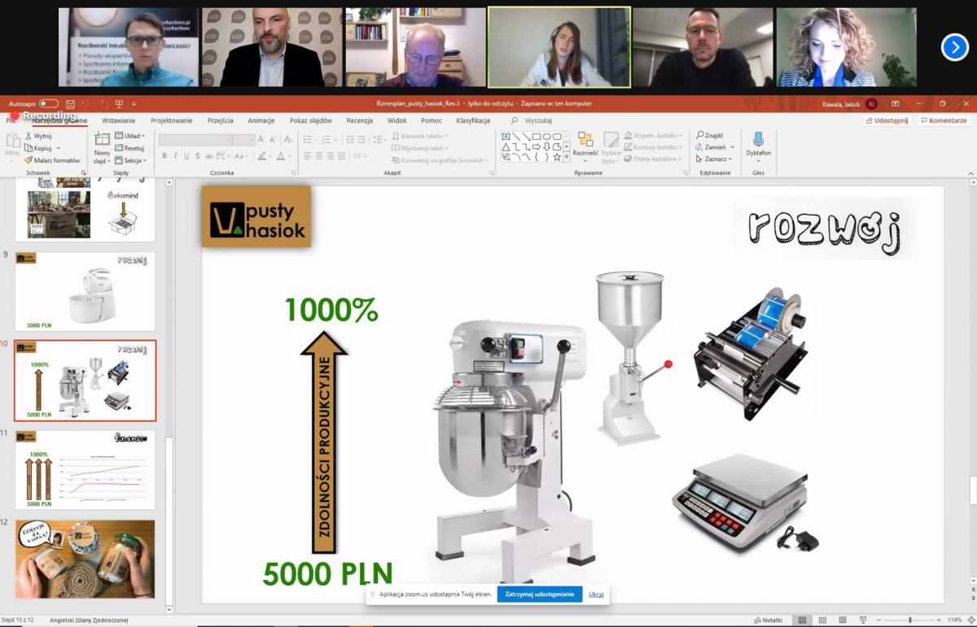Open Efekty kształtów dropdown
The height and width of the screenshot is (627, 977).
[655, 159]
